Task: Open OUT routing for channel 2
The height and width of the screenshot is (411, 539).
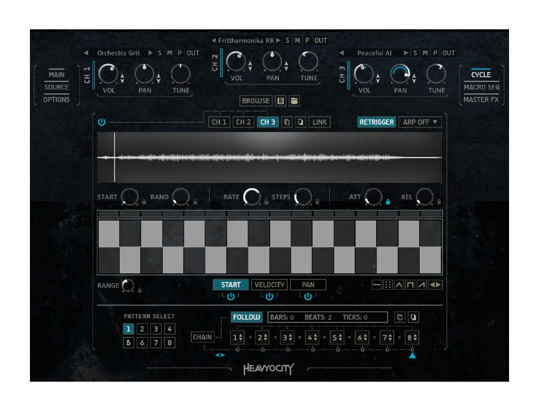Action: [x=321, y=41]
